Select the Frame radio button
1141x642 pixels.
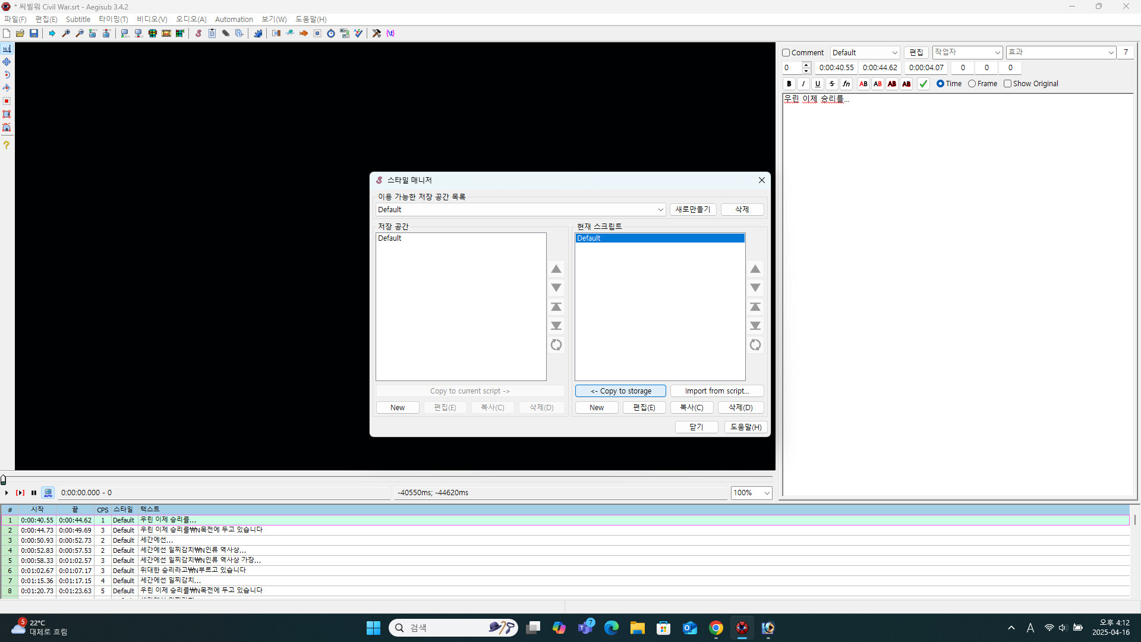click(x=972, y=84)
